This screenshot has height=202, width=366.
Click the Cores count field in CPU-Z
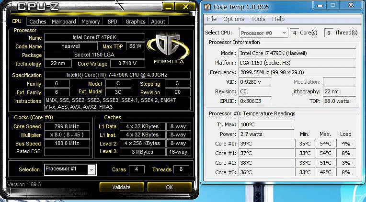pos(137,169)
